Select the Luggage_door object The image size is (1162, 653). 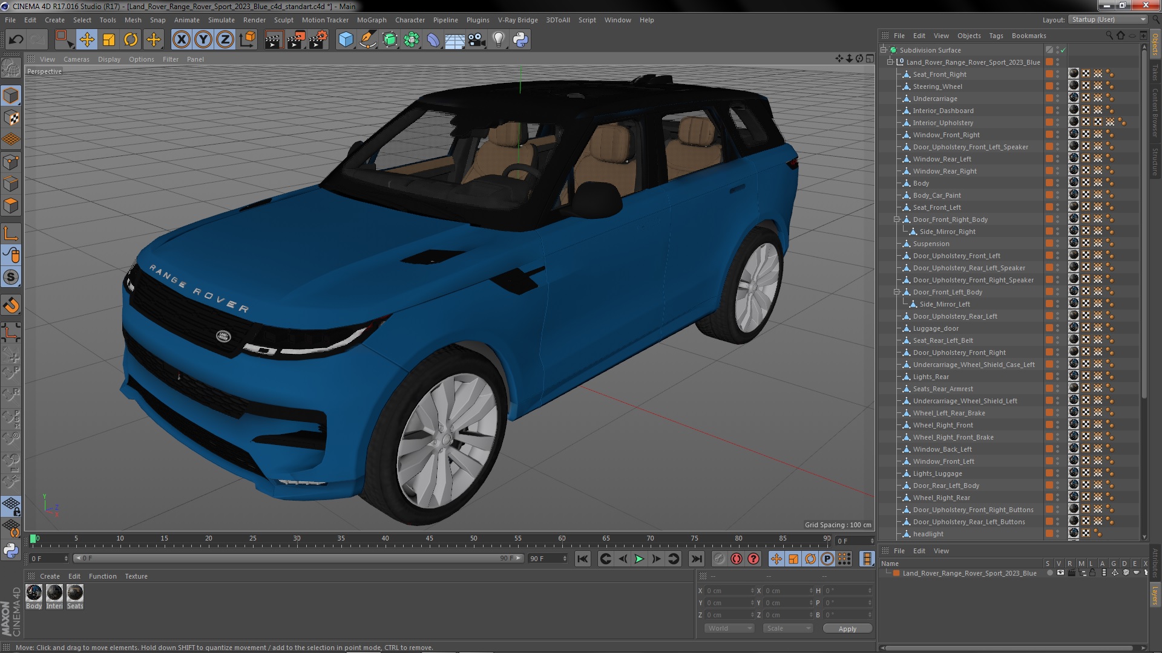[936, 328]
